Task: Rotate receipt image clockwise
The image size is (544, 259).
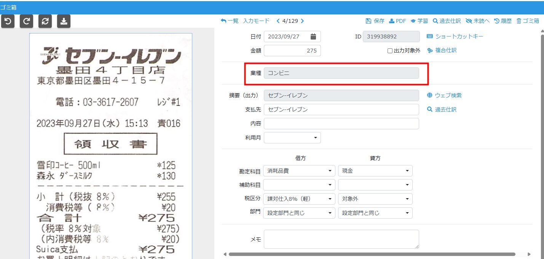Action: tap(26, 21)
